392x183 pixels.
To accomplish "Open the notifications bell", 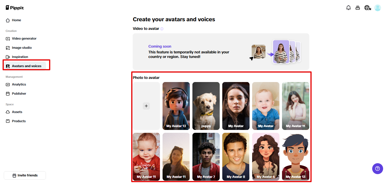I will 348,8.
